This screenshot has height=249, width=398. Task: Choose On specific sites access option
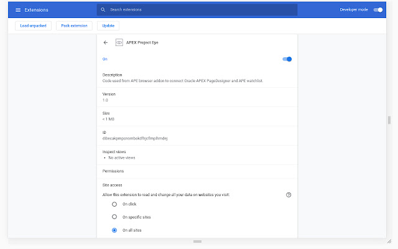114,217
